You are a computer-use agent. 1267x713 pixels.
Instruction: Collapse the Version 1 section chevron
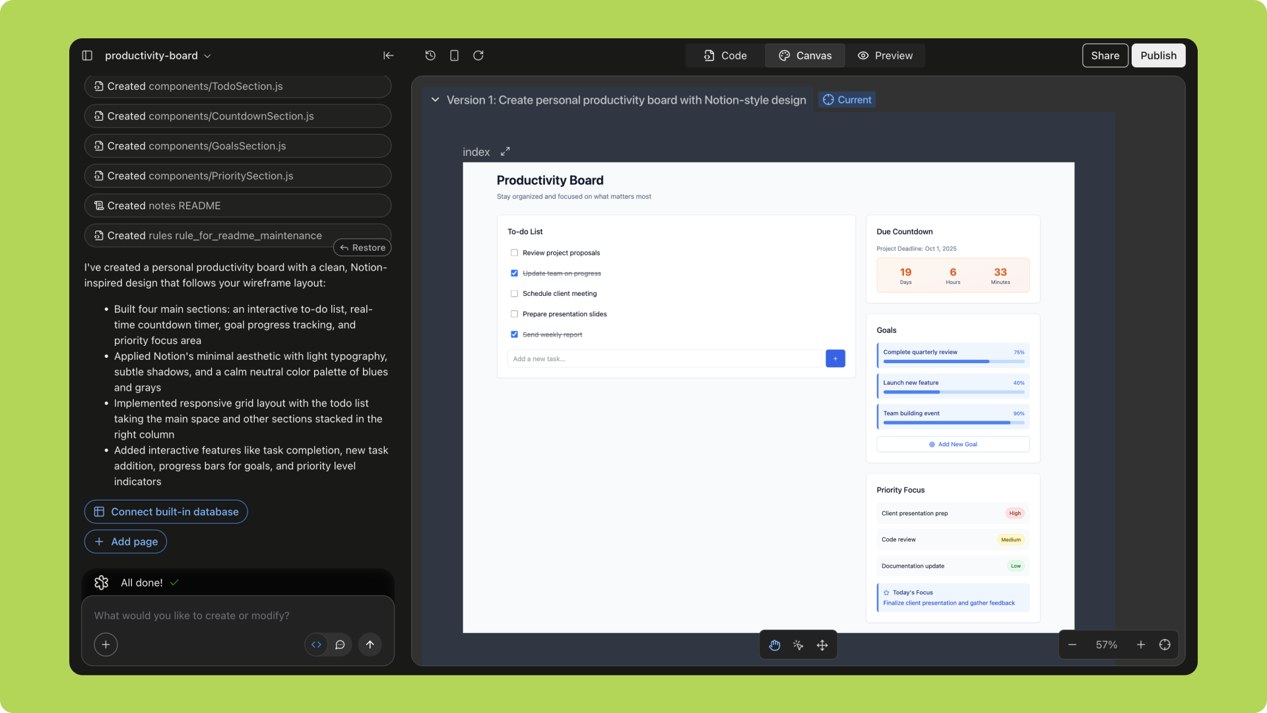[435, 100]
